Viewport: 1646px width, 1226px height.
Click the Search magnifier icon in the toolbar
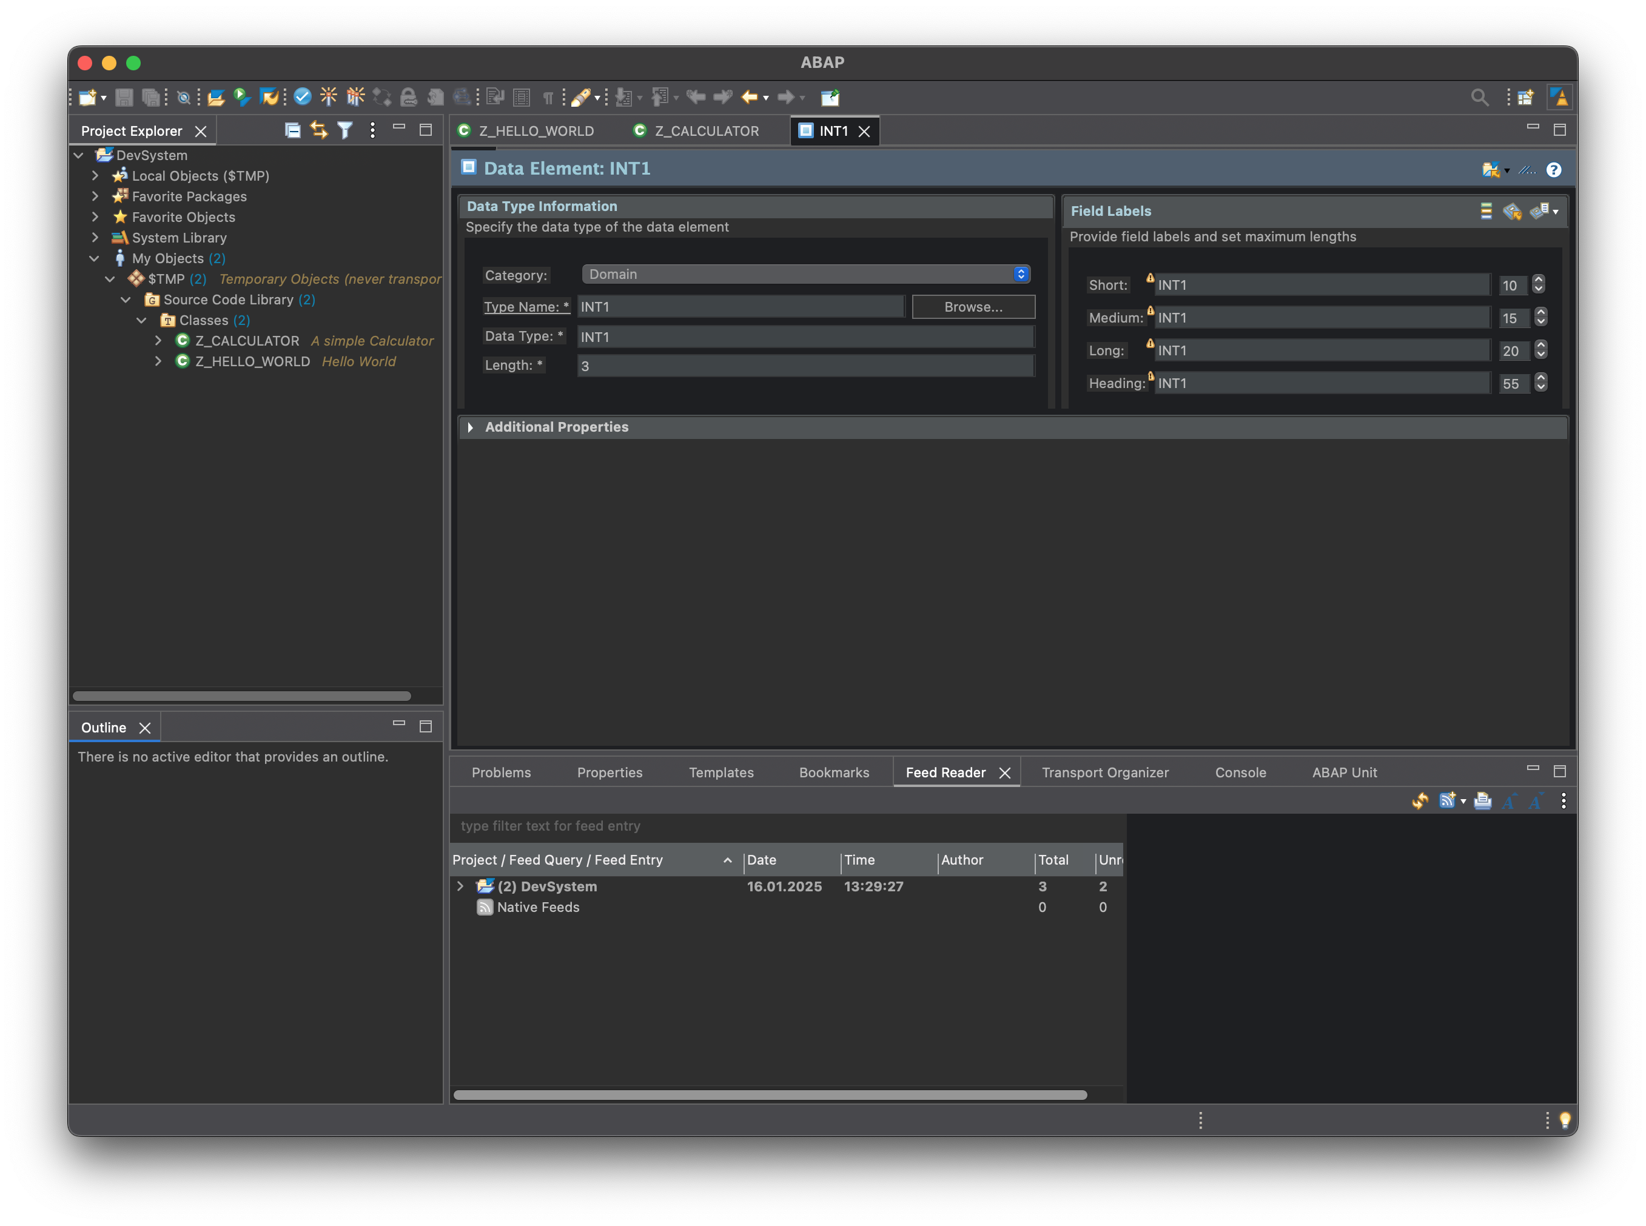1479,97
